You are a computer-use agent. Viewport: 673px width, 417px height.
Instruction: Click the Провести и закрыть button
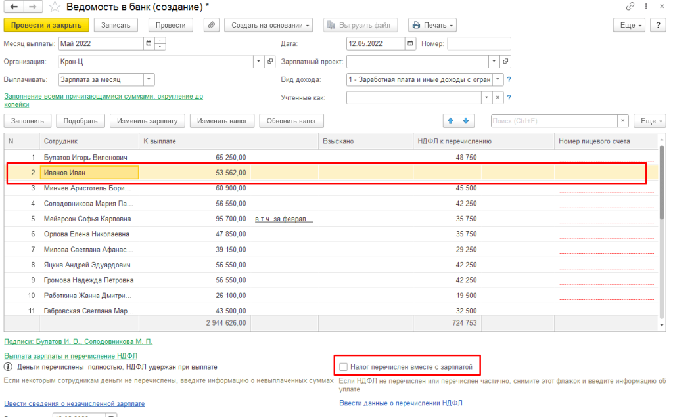(47, 25)
